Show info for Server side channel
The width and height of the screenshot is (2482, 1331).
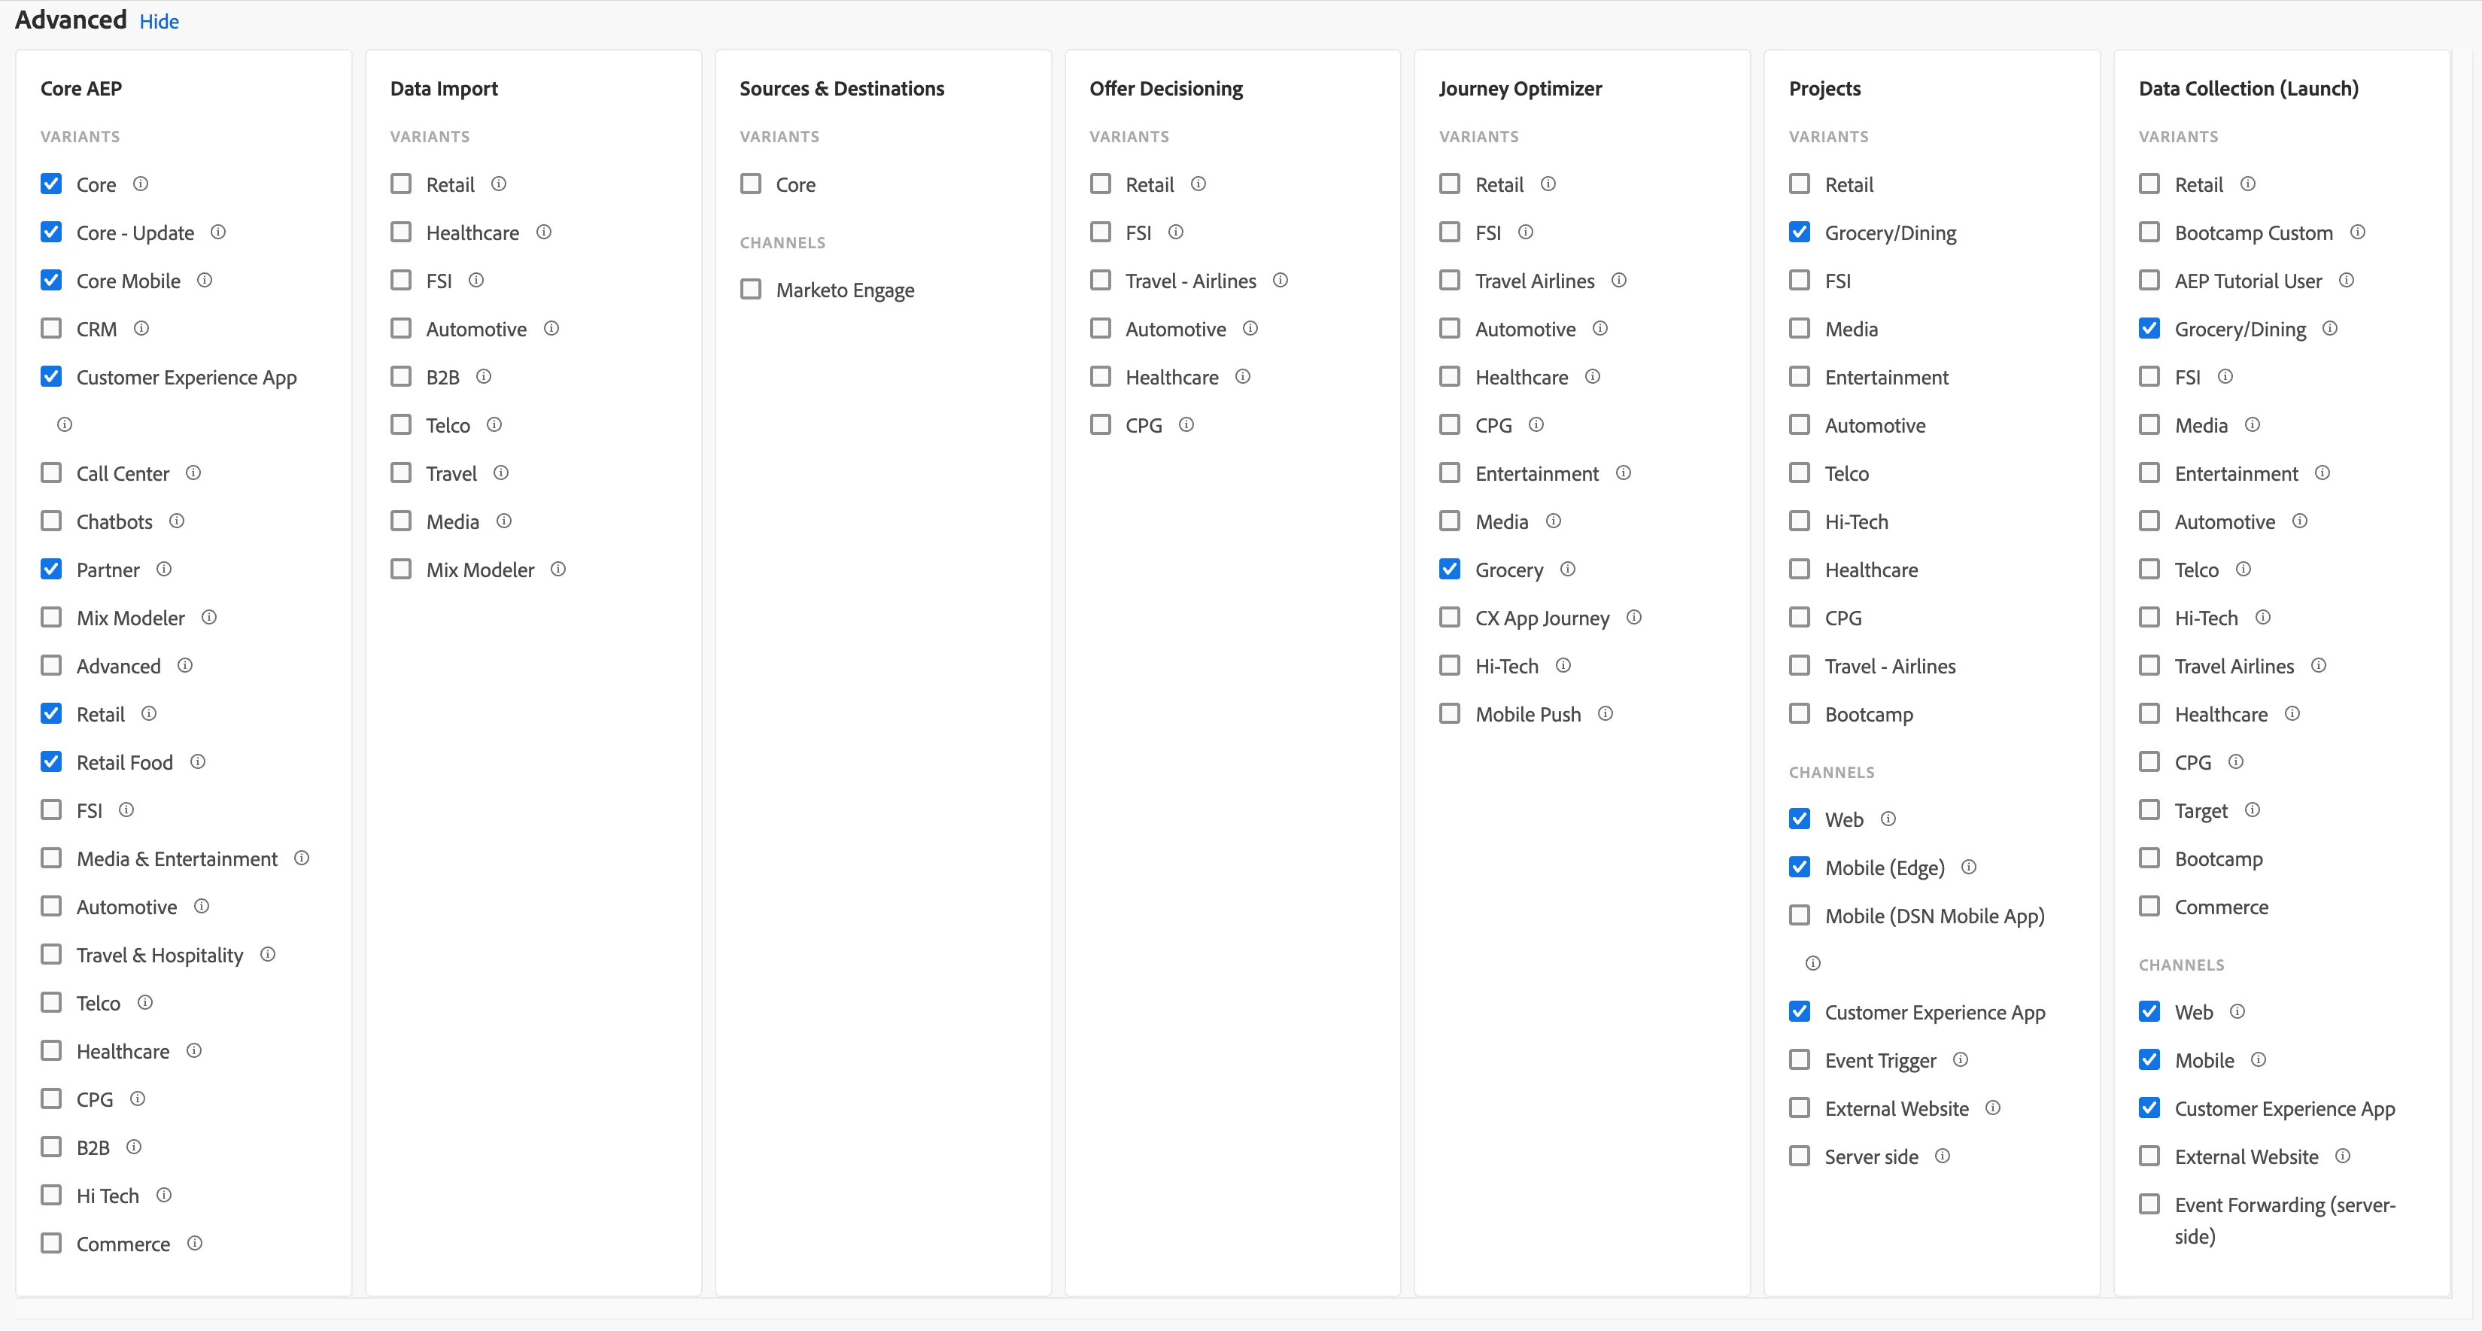(x=1943, y=1156)
